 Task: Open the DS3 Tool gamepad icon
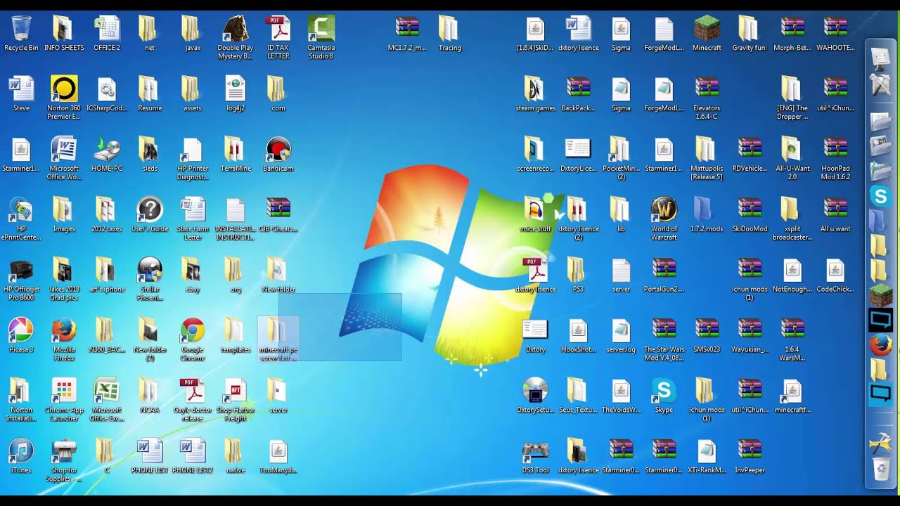pos(535,456)
